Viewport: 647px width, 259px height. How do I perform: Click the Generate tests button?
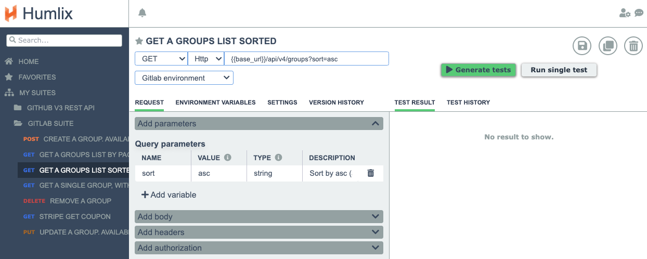click(478, 70)
